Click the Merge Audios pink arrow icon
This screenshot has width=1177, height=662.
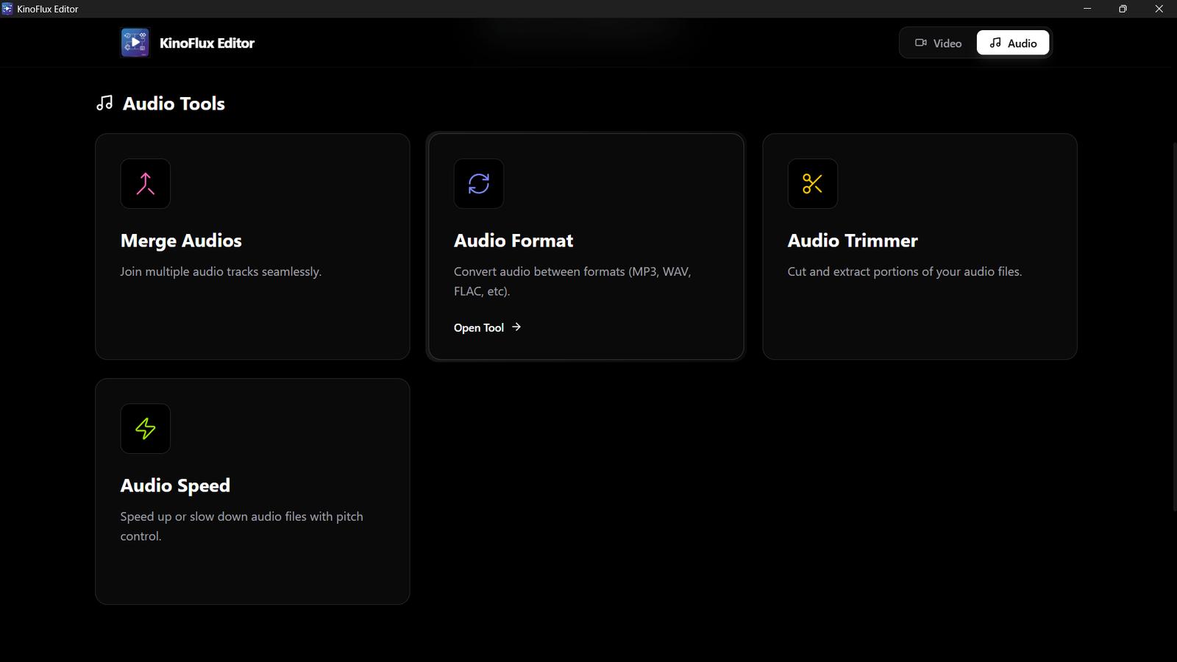click(x=145, y=184)
